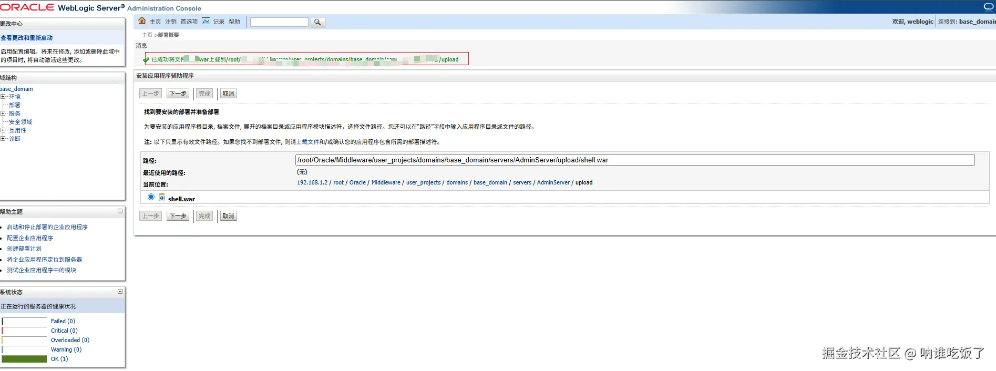Image resolution: width=996 pixels, height=371 pixels.
Task: Click the Failed health status bar
Action: 24,321
